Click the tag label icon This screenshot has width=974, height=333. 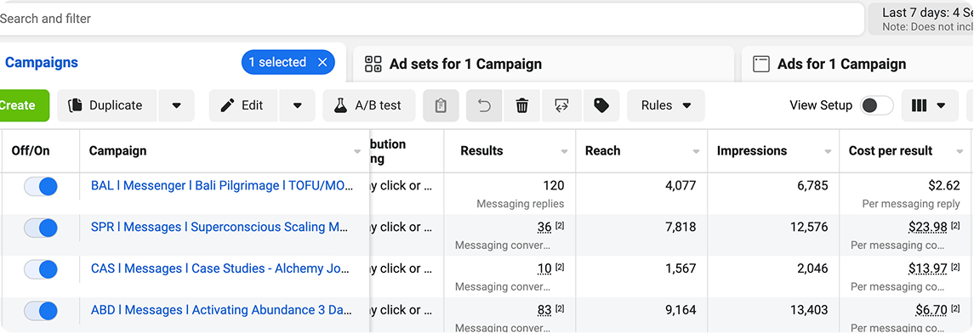click(601, 105)
